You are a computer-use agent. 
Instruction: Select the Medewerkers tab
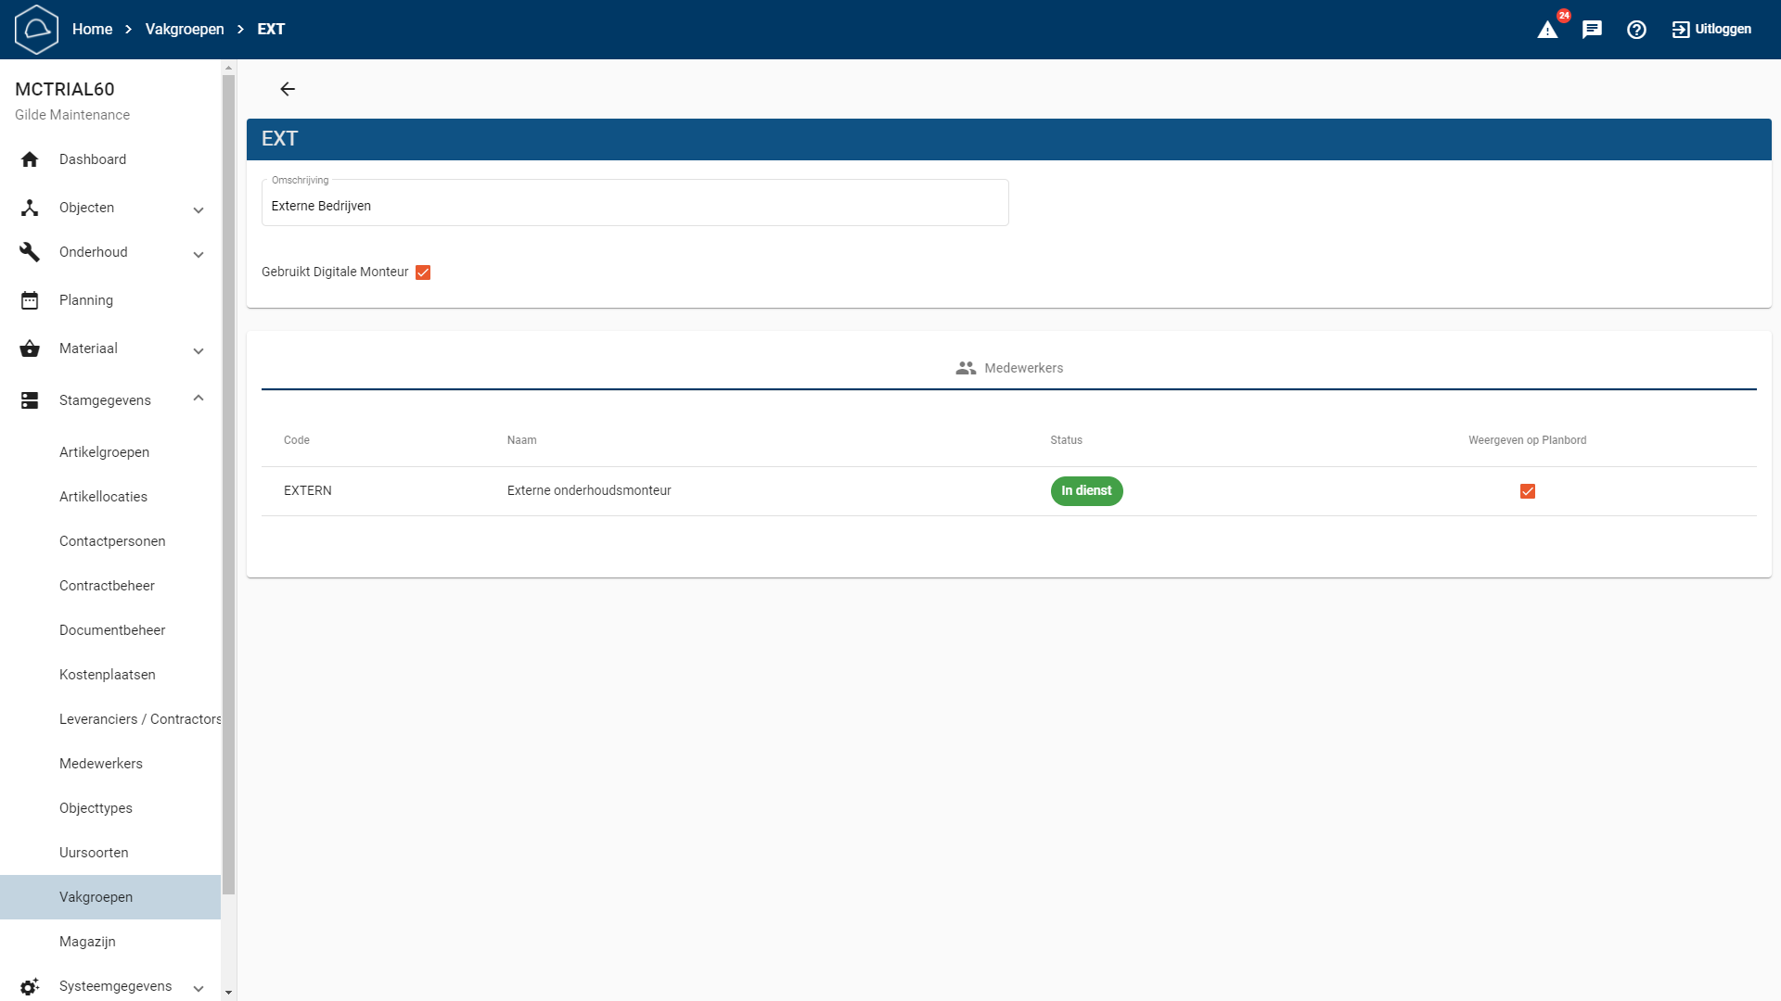click(x=1009, y=368)
